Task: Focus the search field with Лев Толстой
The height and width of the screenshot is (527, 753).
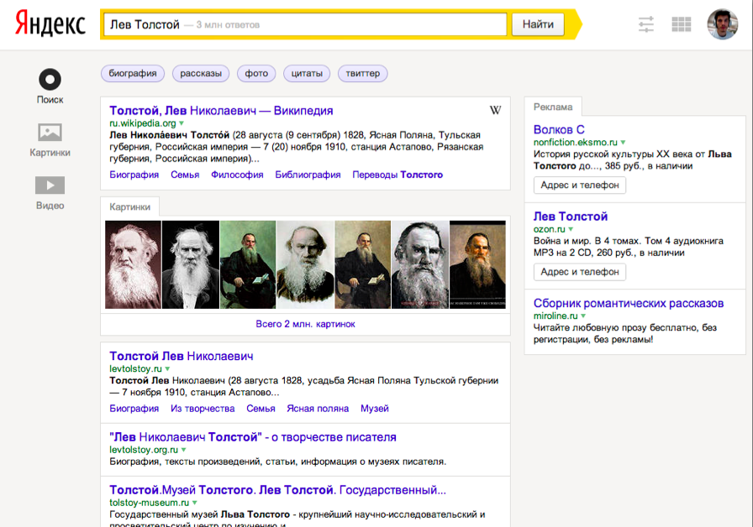Action: tap(305, 24)
